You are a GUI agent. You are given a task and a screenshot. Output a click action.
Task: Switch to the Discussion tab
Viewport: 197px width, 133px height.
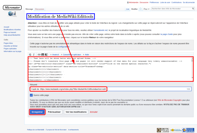(x=39, y=9)
